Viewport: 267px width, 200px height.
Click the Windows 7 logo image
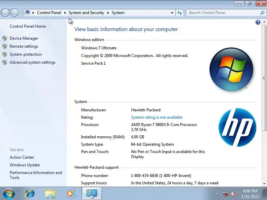231,69
